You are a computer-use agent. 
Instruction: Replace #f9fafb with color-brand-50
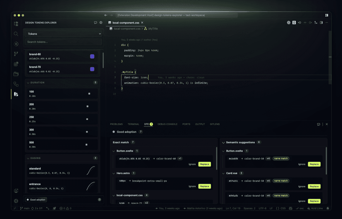click(x=314, y=201)
